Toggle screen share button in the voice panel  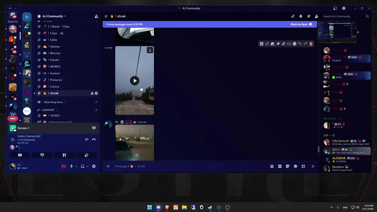(42, 155)
